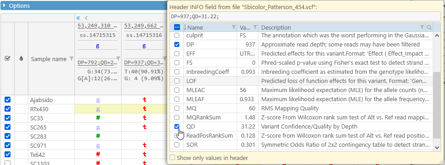Enable the MQ field checkbox
This screenshot has width=445, height=165.
(x=177, y=108)
